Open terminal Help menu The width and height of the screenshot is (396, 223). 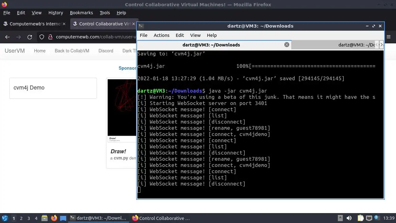click(x=212, y=35)
